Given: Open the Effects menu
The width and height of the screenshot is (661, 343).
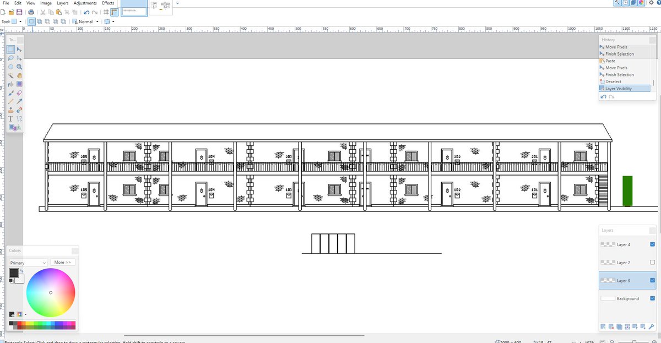Looking at the screenshot, I should (x=108, y=3).
